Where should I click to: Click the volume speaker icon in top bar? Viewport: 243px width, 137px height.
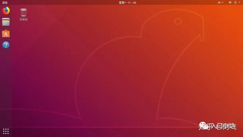click(230, 2)
